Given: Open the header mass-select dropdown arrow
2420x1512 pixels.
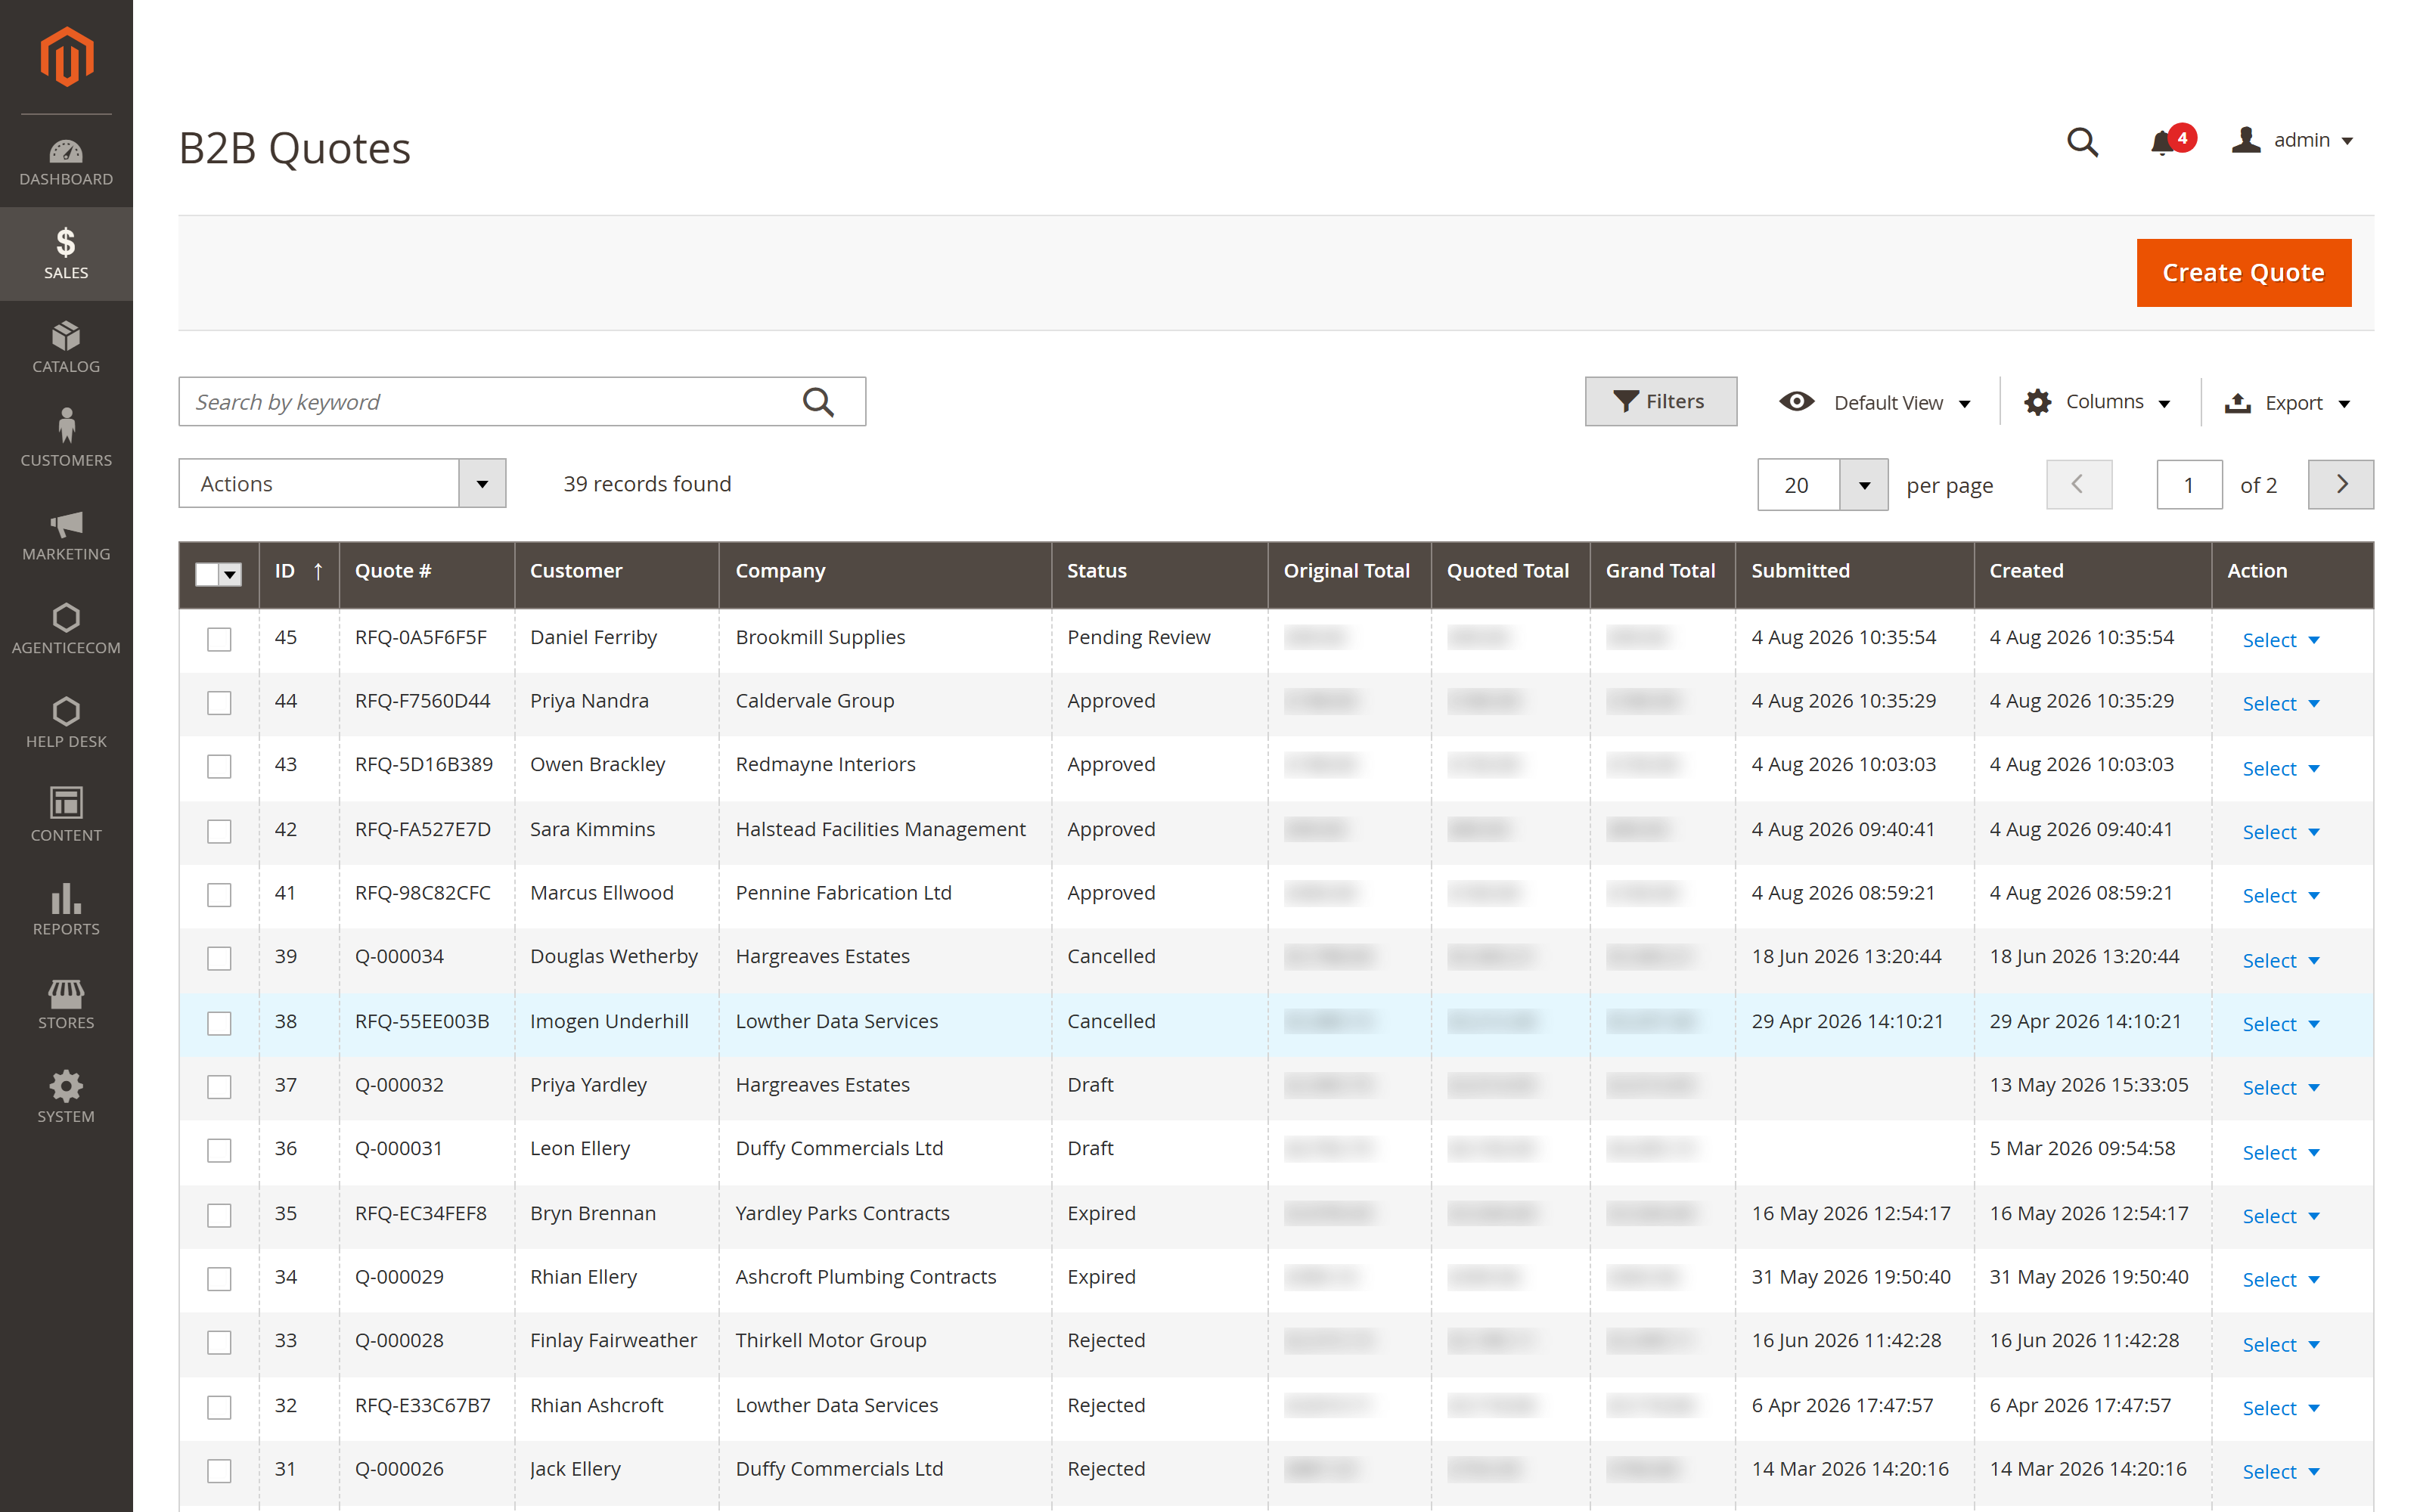Looking at the screenshot, I should coord(231,574).
